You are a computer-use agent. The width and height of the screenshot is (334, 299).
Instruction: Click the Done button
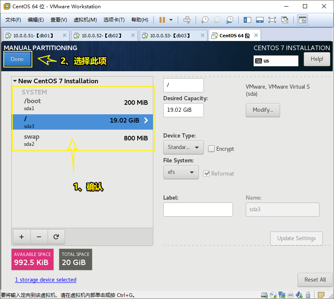tap(17, 59)
